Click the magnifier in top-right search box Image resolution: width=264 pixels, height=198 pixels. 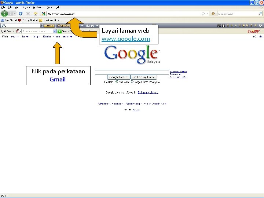pyautogui.click(x=260, y=14)
